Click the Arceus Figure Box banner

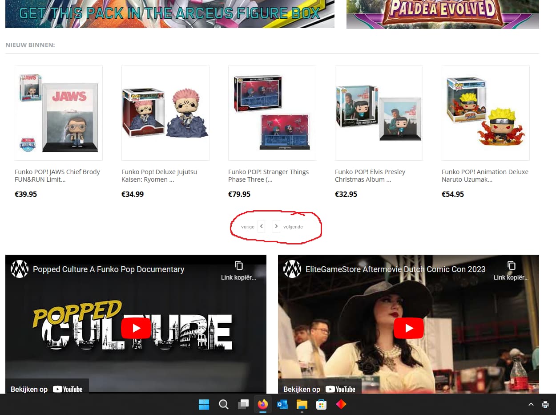[170, 14]
